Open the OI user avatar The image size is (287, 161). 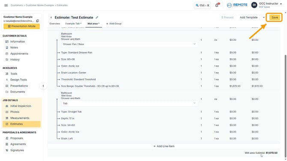coord(254,5)
